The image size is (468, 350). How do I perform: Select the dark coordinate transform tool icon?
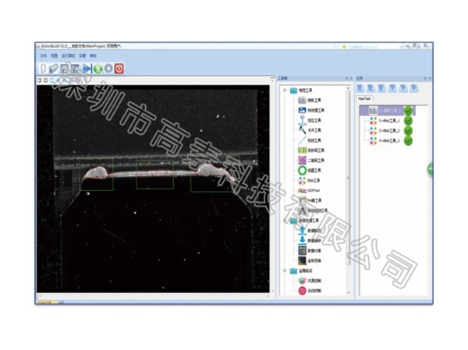[x=302, y=260]
